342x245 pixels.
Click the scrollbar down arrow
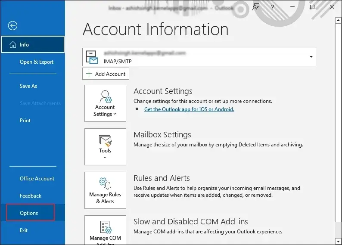tap(338, 241)
